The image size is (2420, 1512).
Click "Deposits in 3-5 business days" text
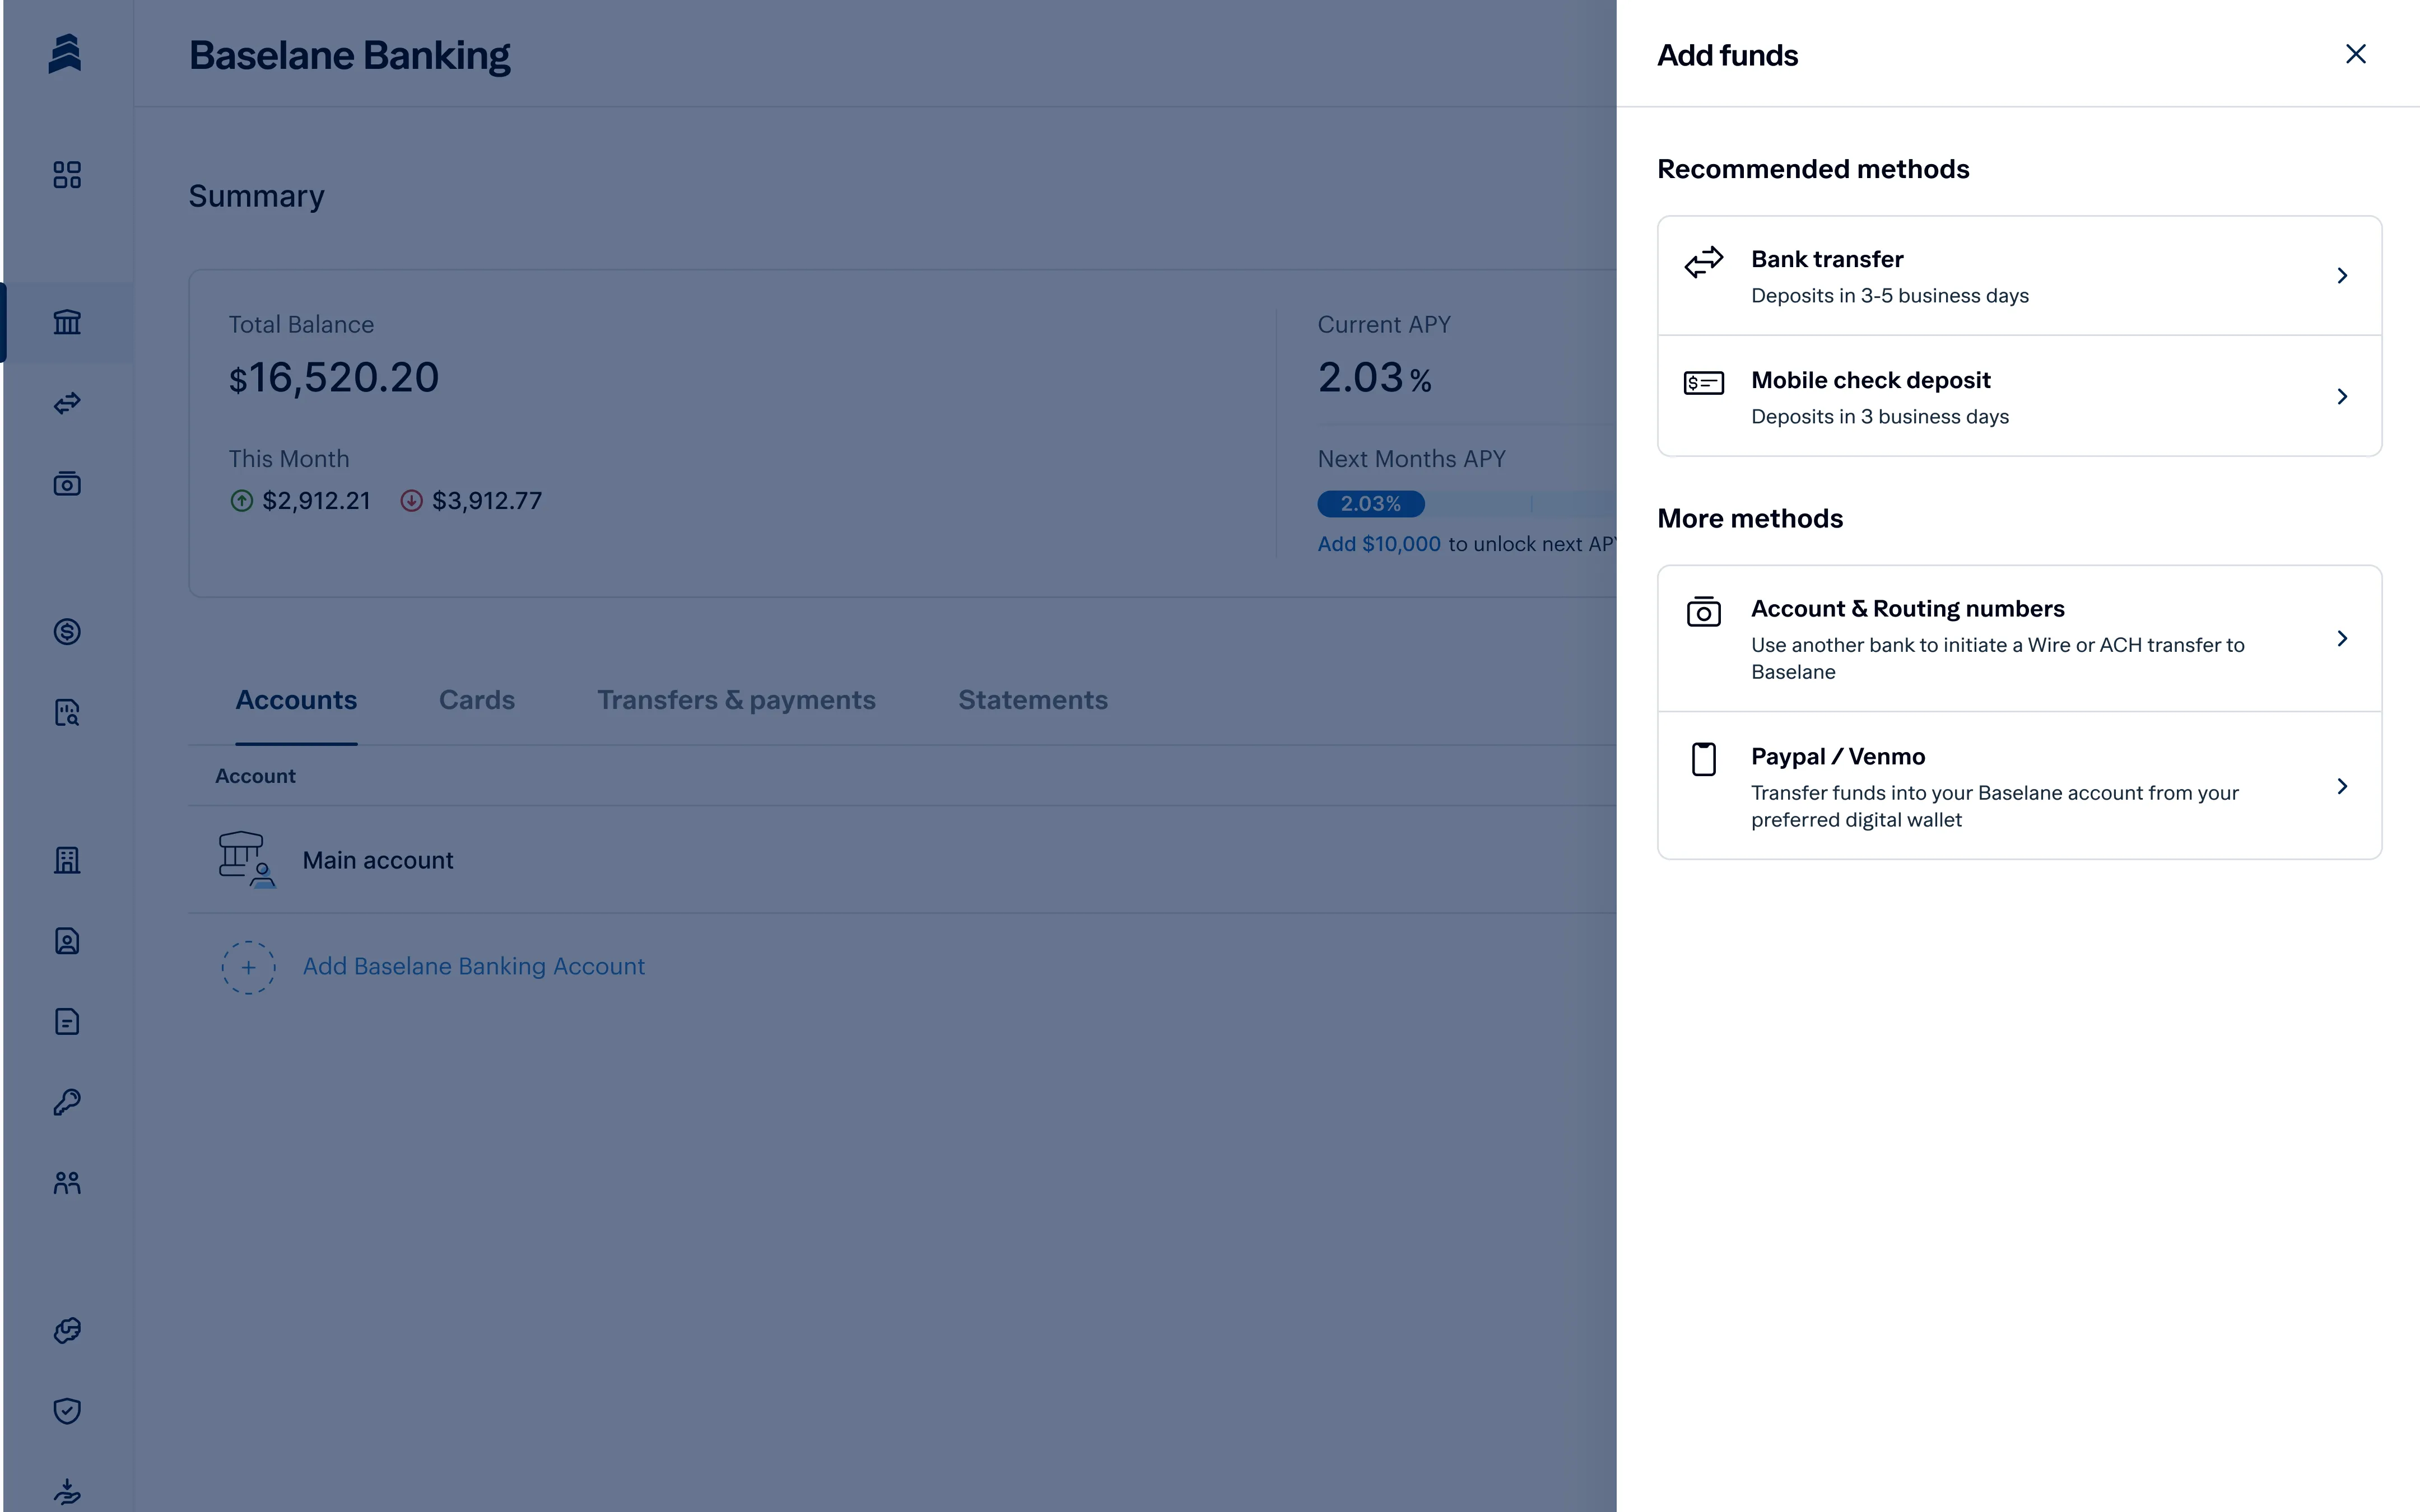pyautogui.click(x=1890, y=296)
